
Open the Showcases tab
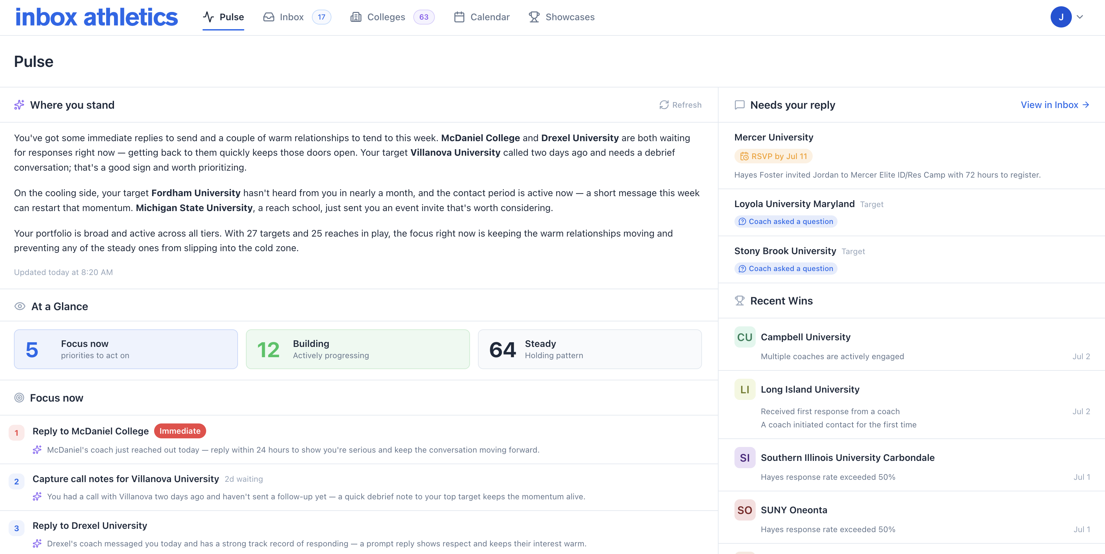[561, 17]
